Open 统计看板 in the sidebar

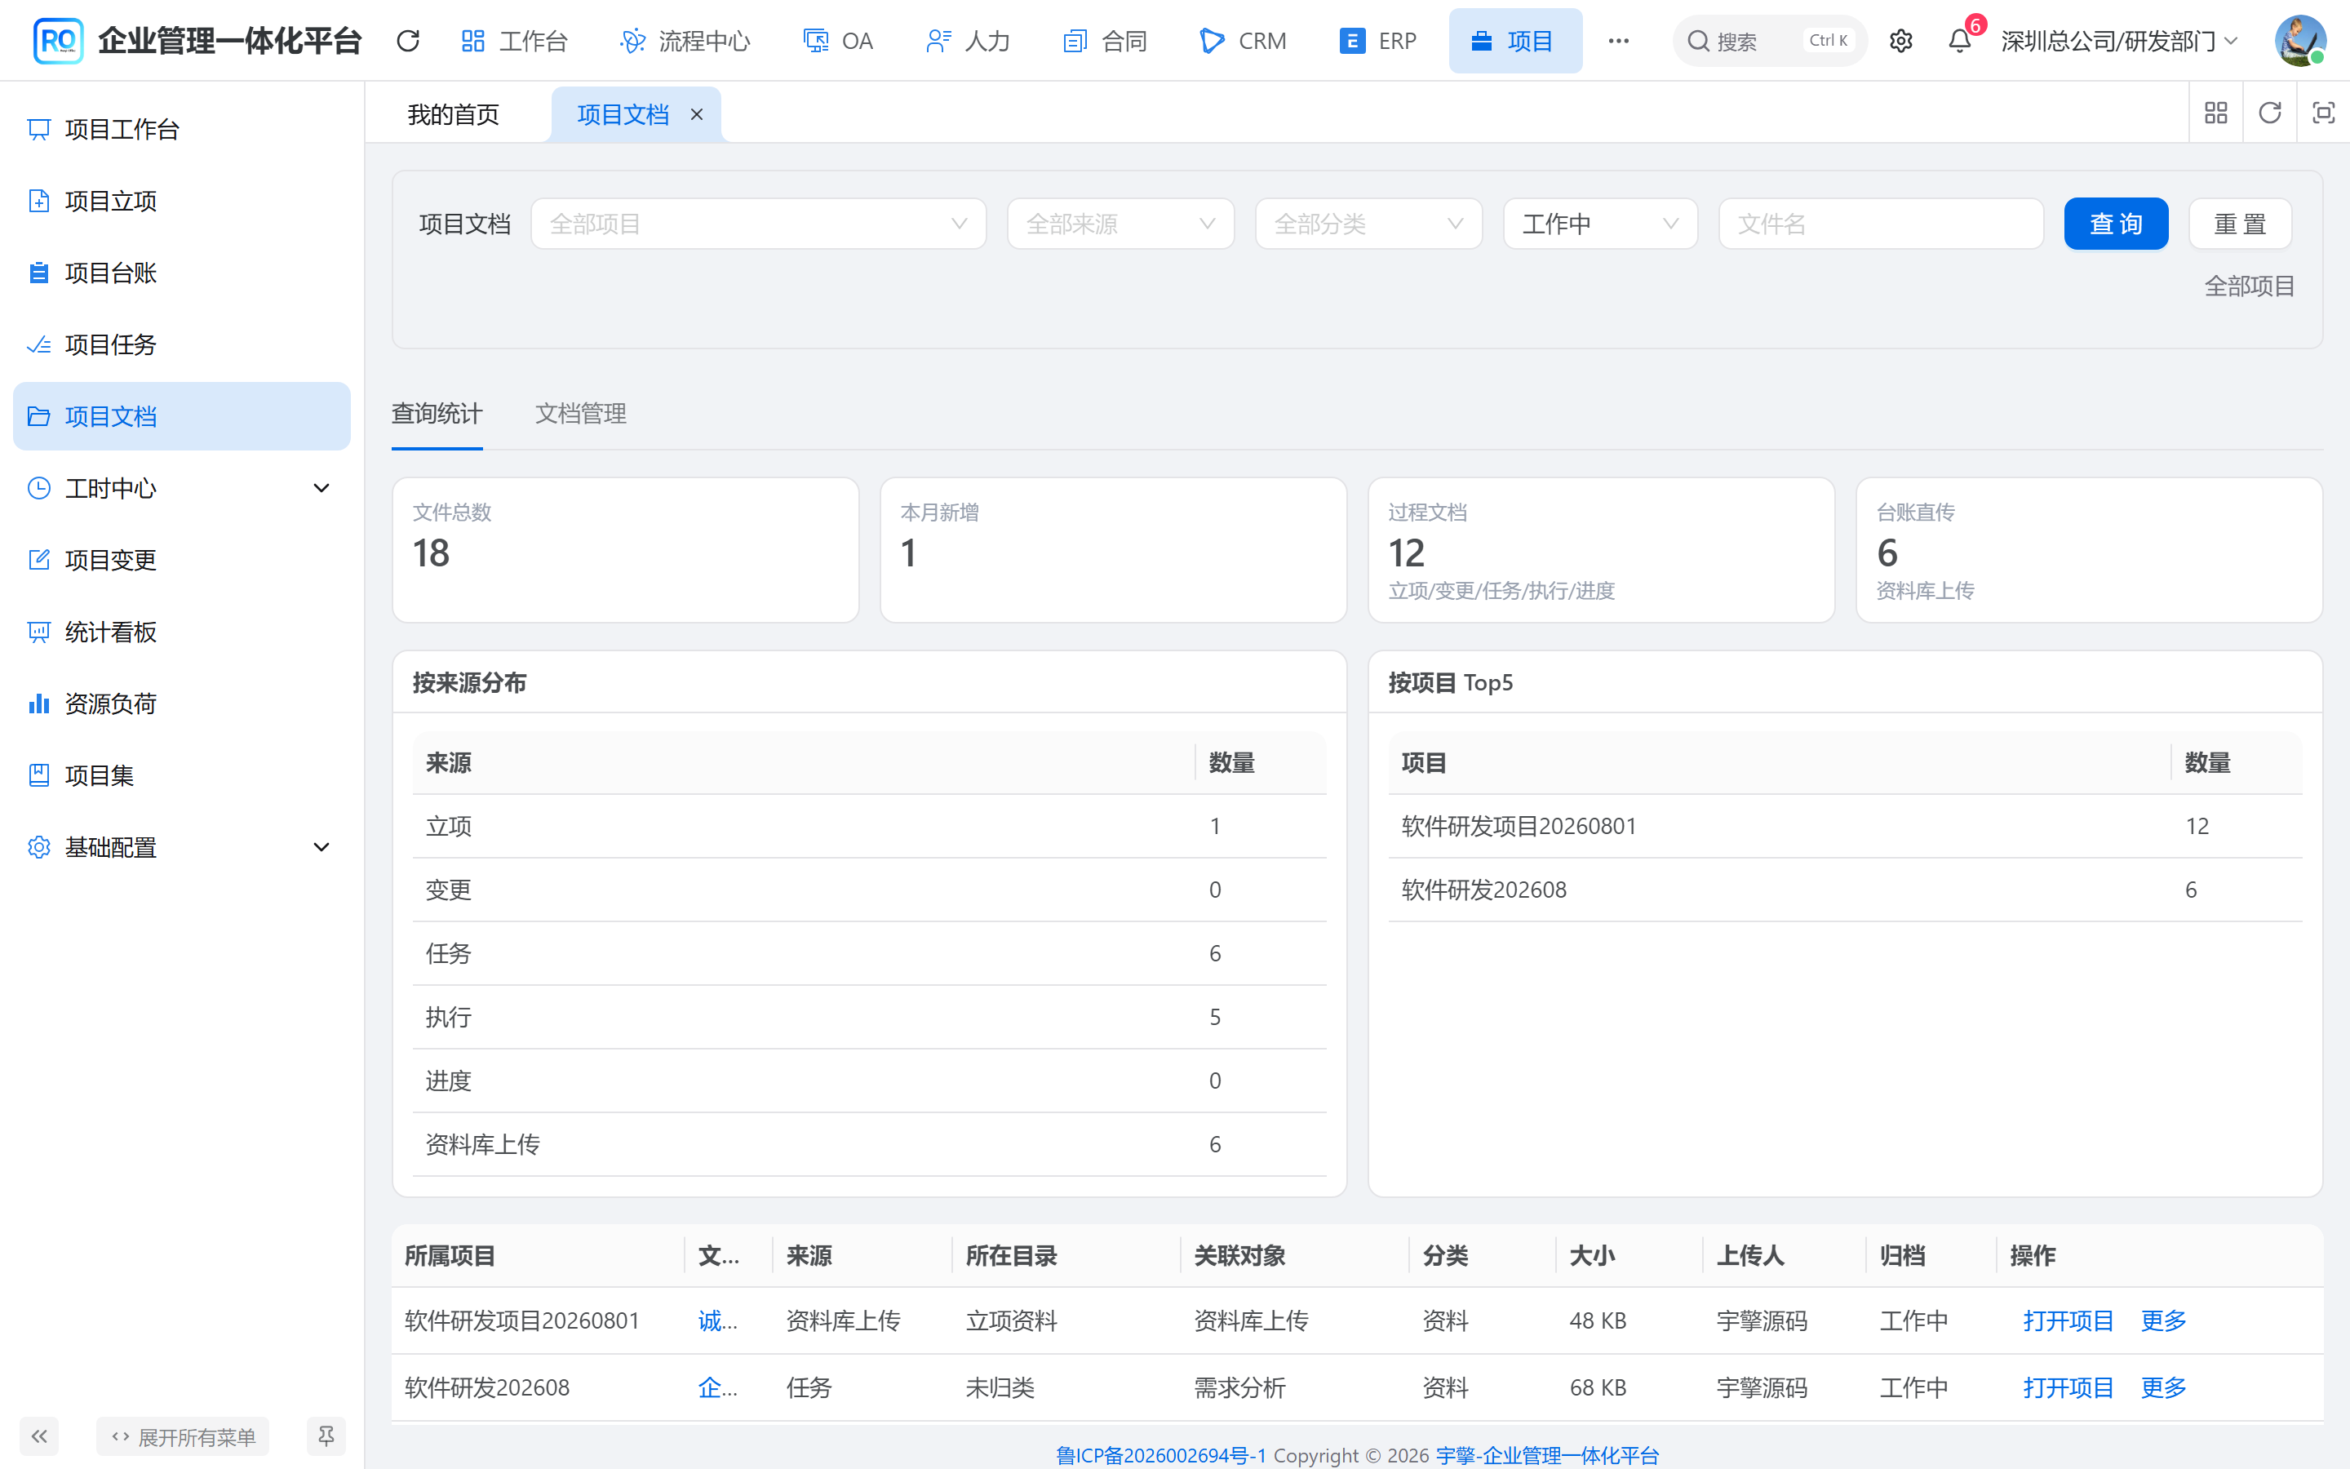point(182,632)
